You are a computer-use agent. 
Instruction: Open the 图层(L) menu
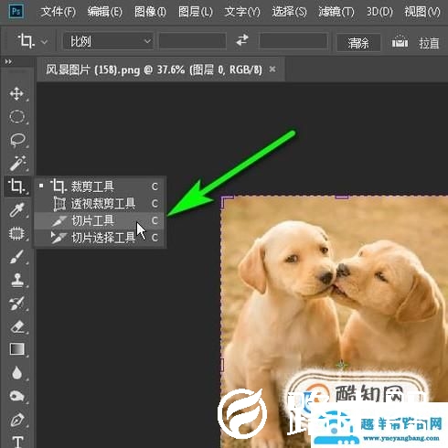[196, 12]
